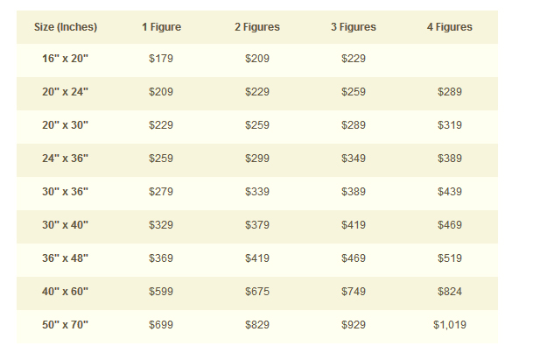Click the $1,019 price cell
This screenshot has width=540, height=346.
pos(450,325)
